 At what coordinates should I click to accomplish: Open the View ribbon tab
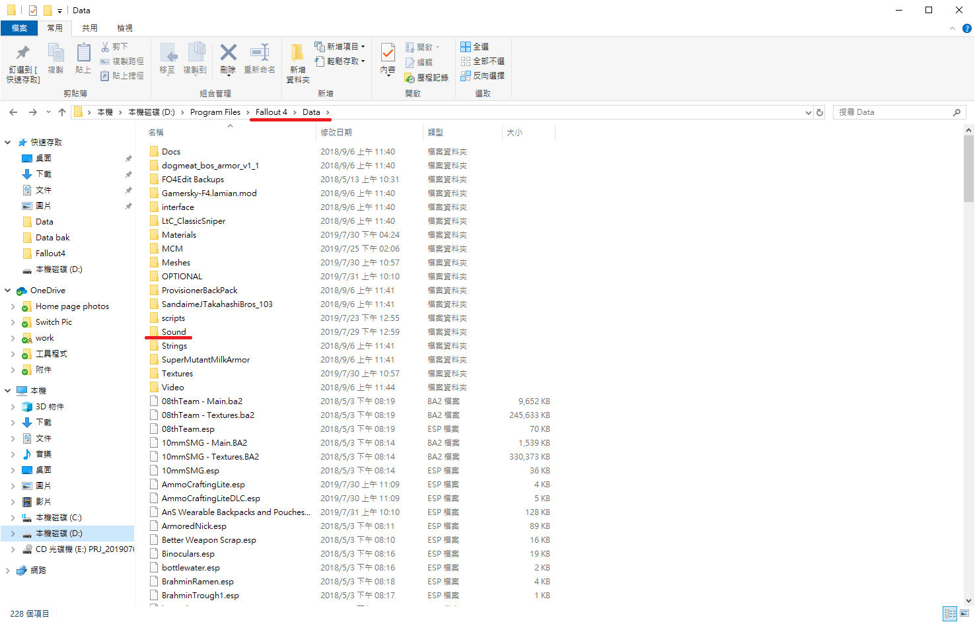point(125,28)
